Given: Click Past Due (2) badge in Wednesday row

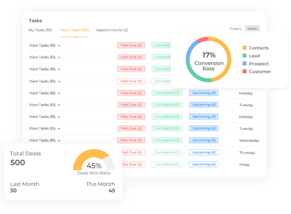Looking at the screenshot, I should pos(131,140).
